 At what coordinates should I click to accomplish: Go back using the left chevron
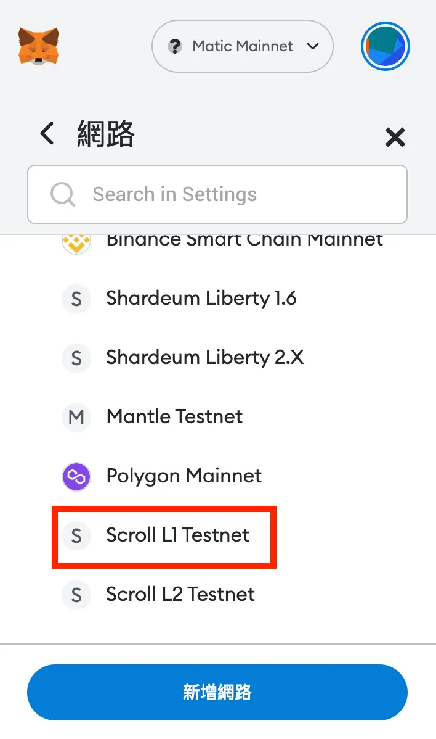[x=47, y=133]
